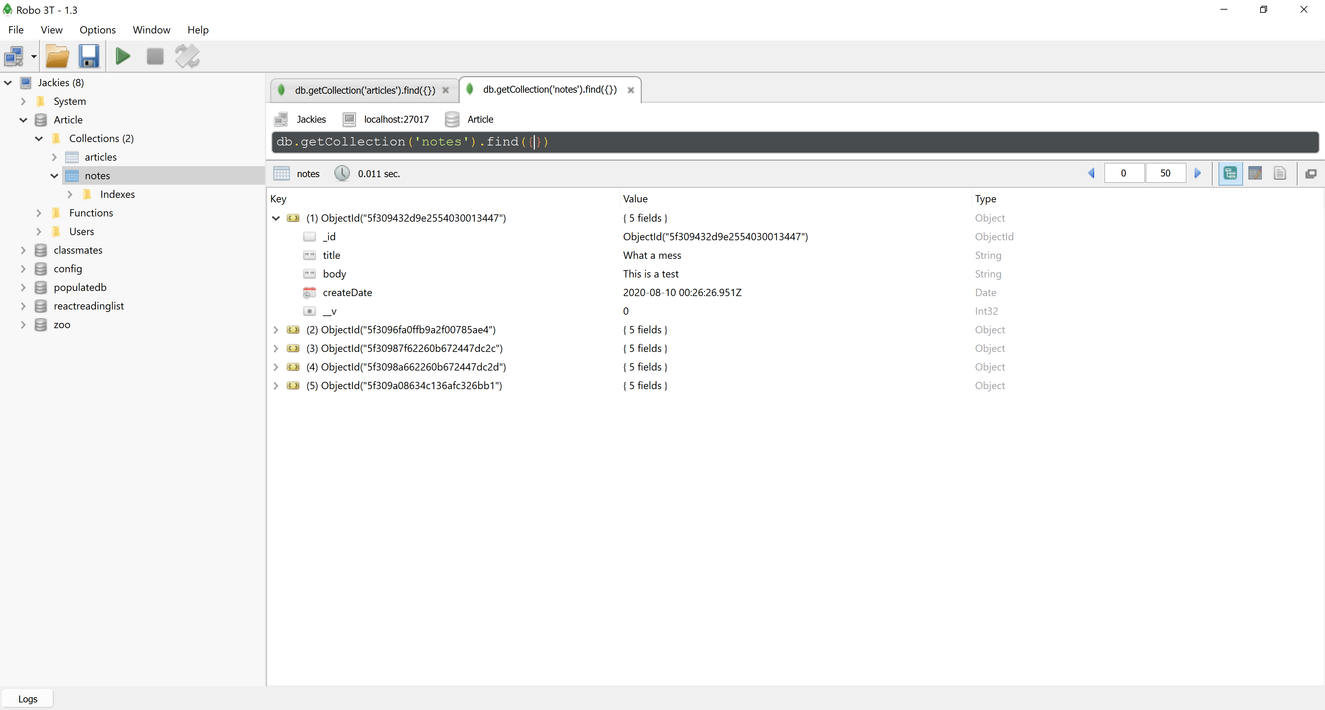This screenshot has width=1325, height=710.
Task: Click the Jackies connection icon in tree
Action: (x=26, y=83)
